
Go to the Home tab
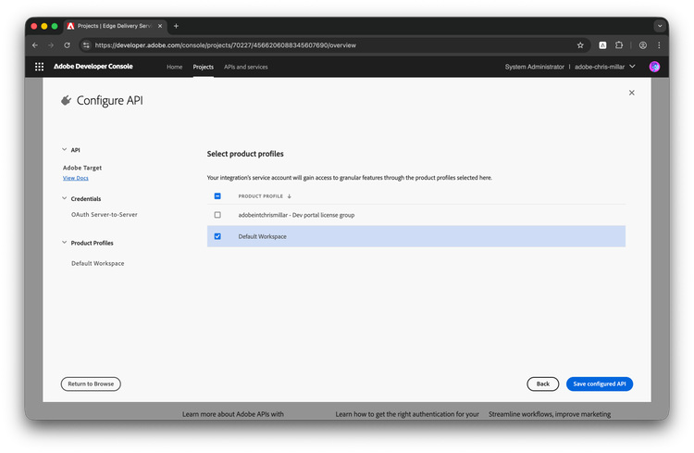tap(174, 67)
